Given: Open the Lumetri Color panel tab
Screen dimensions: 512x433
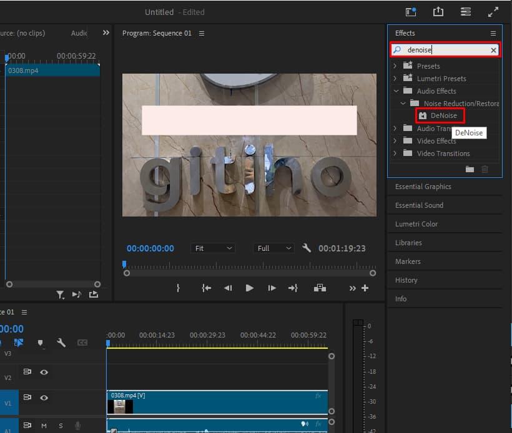Looking at the screenshot, I should coord(416,224).
